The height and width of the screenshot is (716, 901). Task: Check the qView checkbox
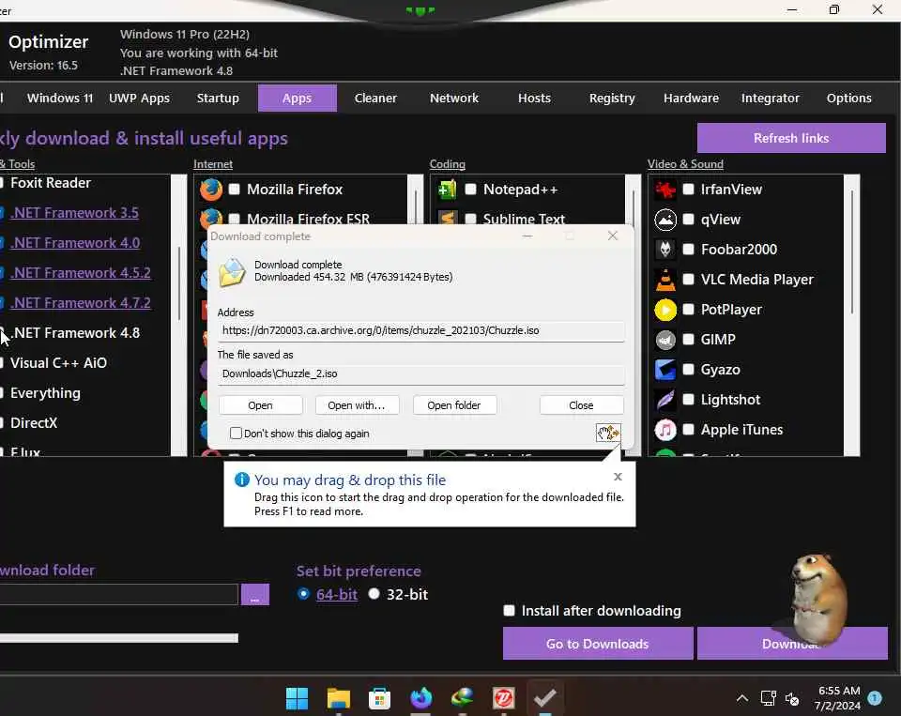(x=688, y=220)
